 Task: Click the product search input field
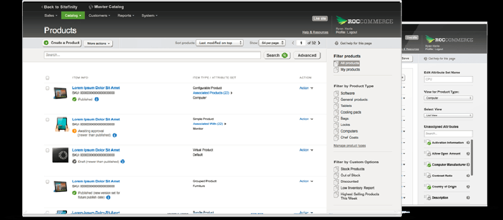pos(152,55)
